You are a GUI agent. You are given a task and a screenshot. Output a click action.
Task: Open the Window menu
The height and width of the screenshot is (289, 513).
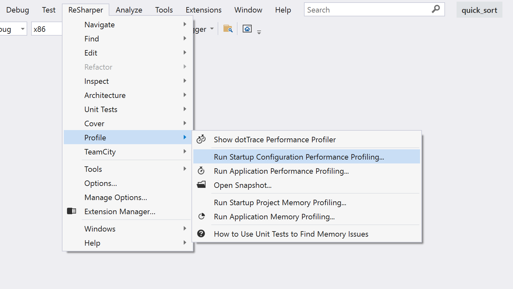tap(248, 10)
